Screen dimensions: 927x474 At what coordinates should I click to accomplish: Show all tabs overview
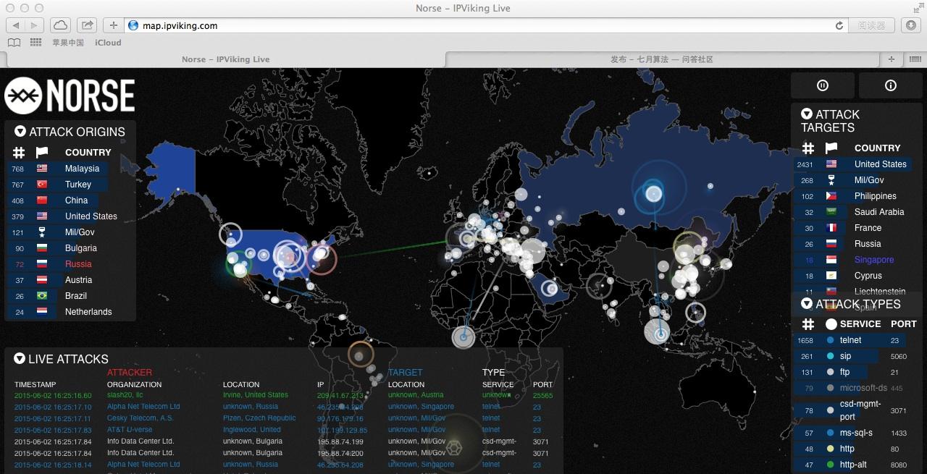point(915,59)
